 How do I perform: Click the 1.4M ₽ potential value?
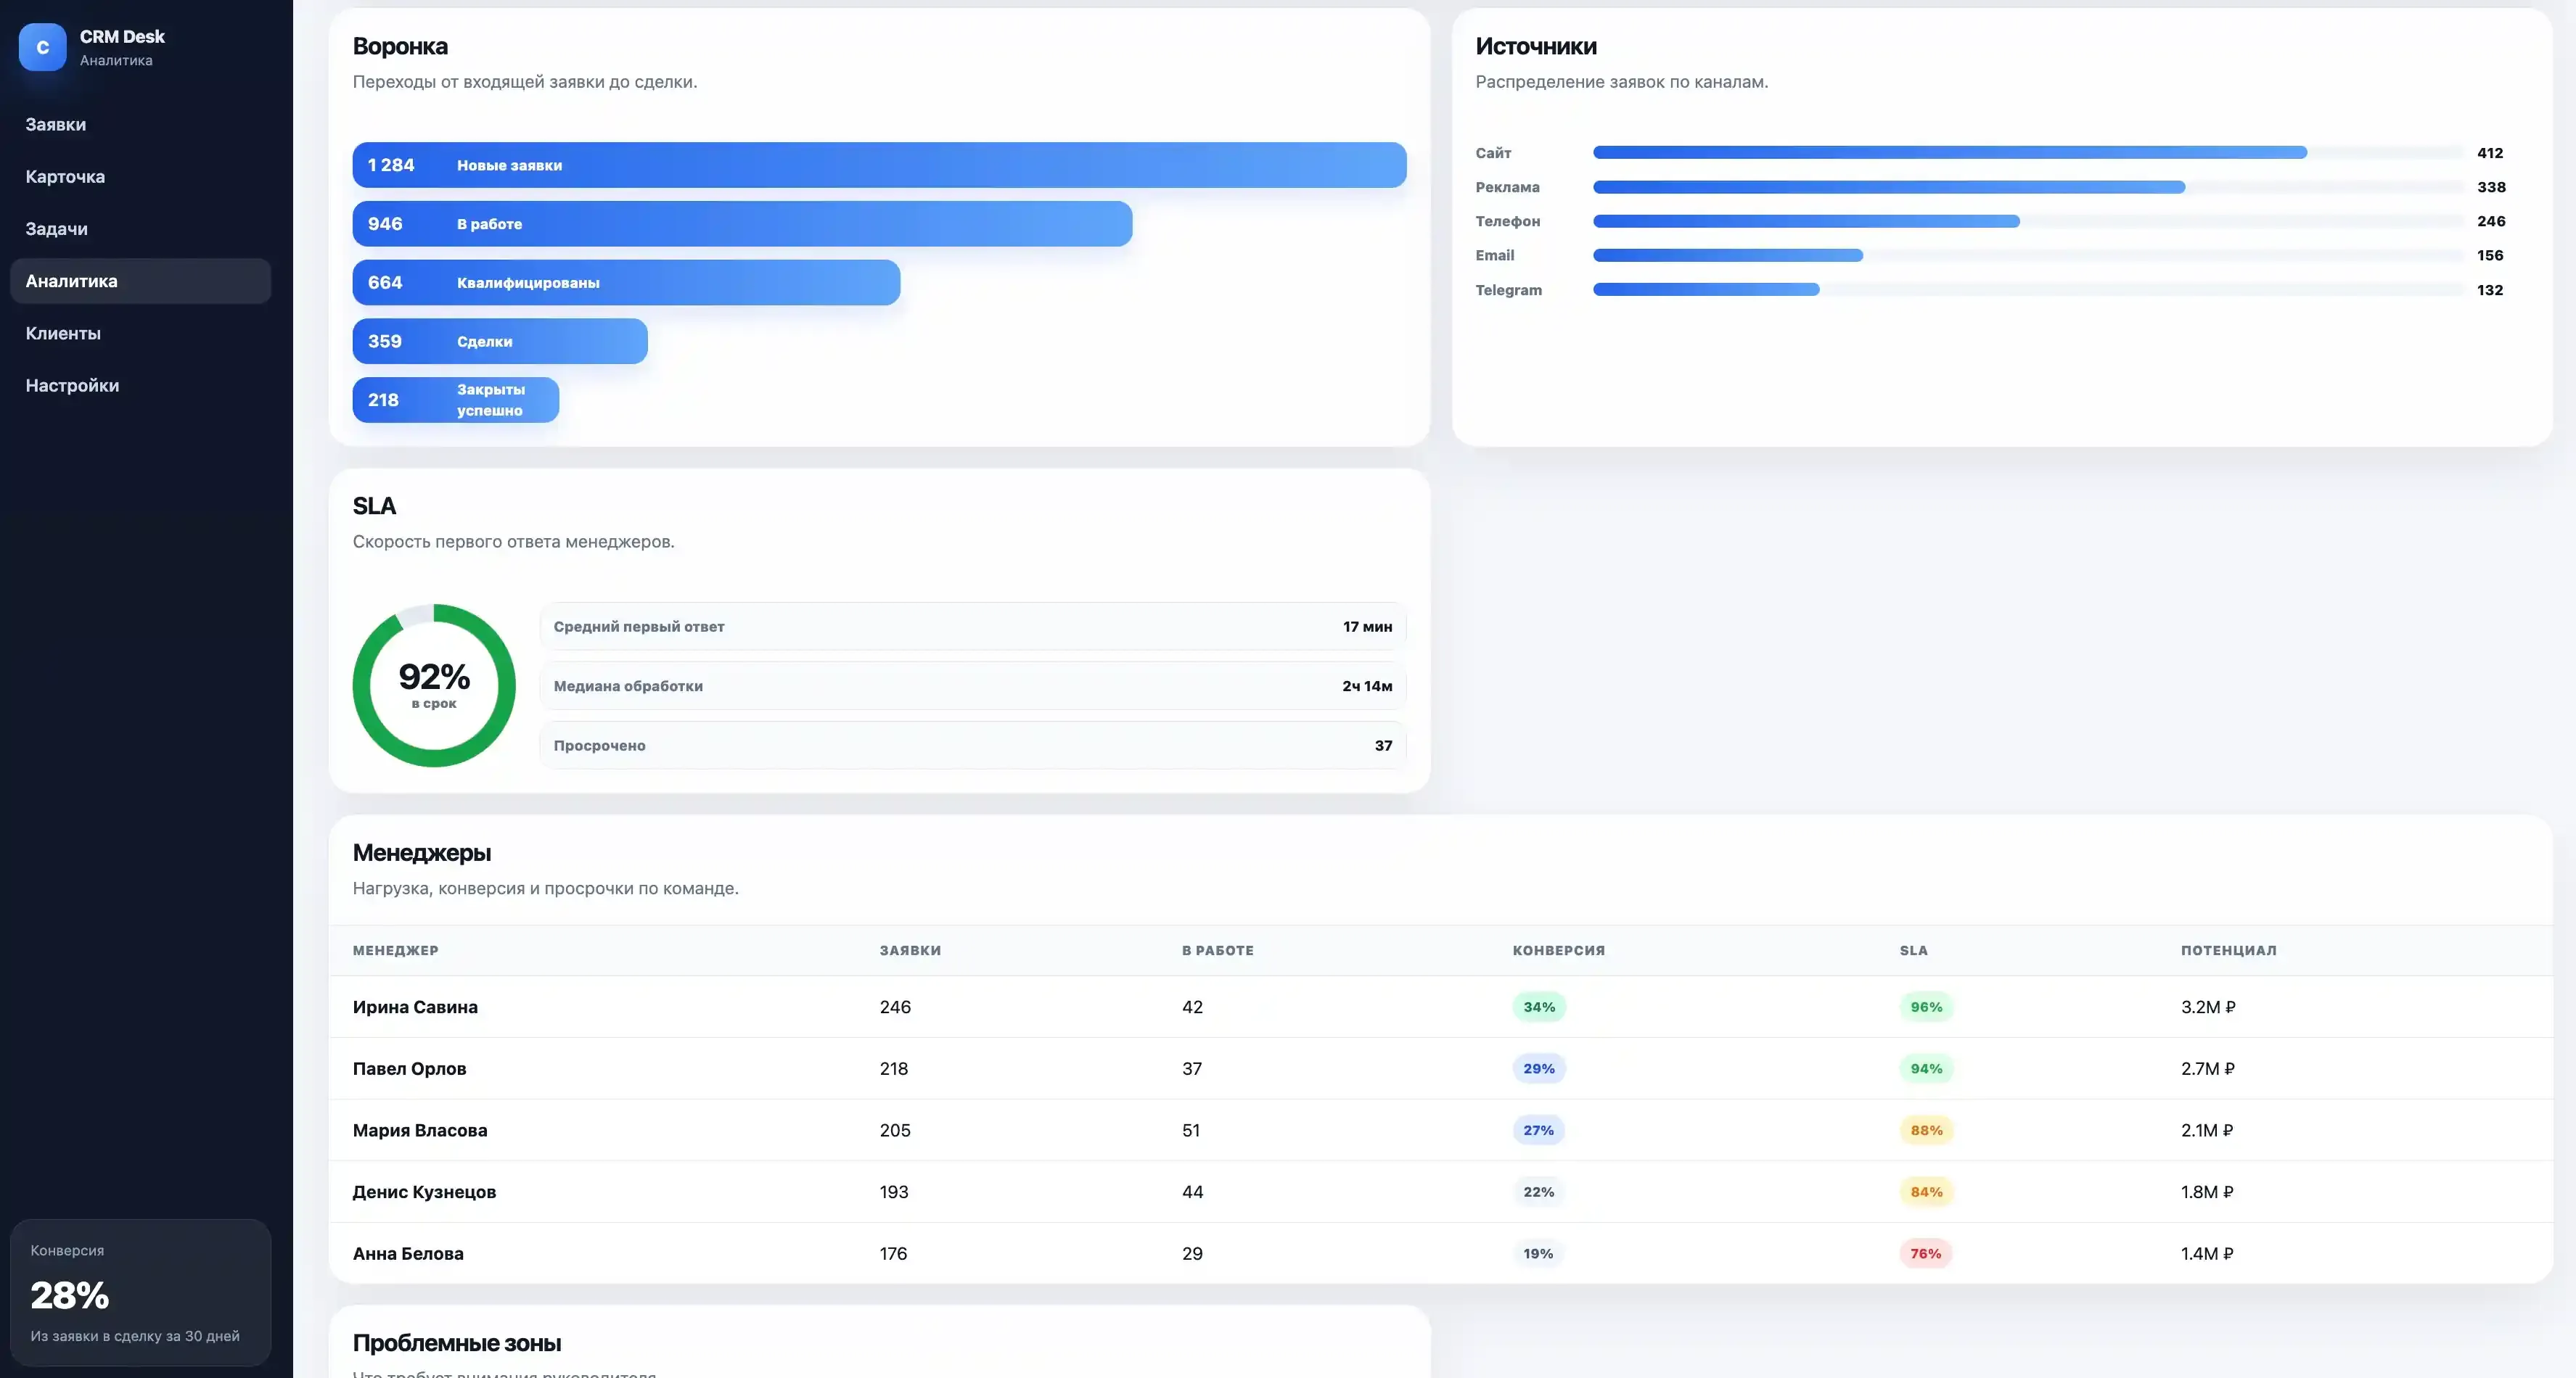[2207, 1254]
